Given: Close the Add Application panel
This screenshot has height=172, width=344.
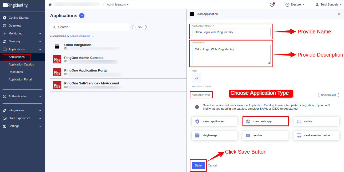Looking at the screenshot, I should coord(339,14).
